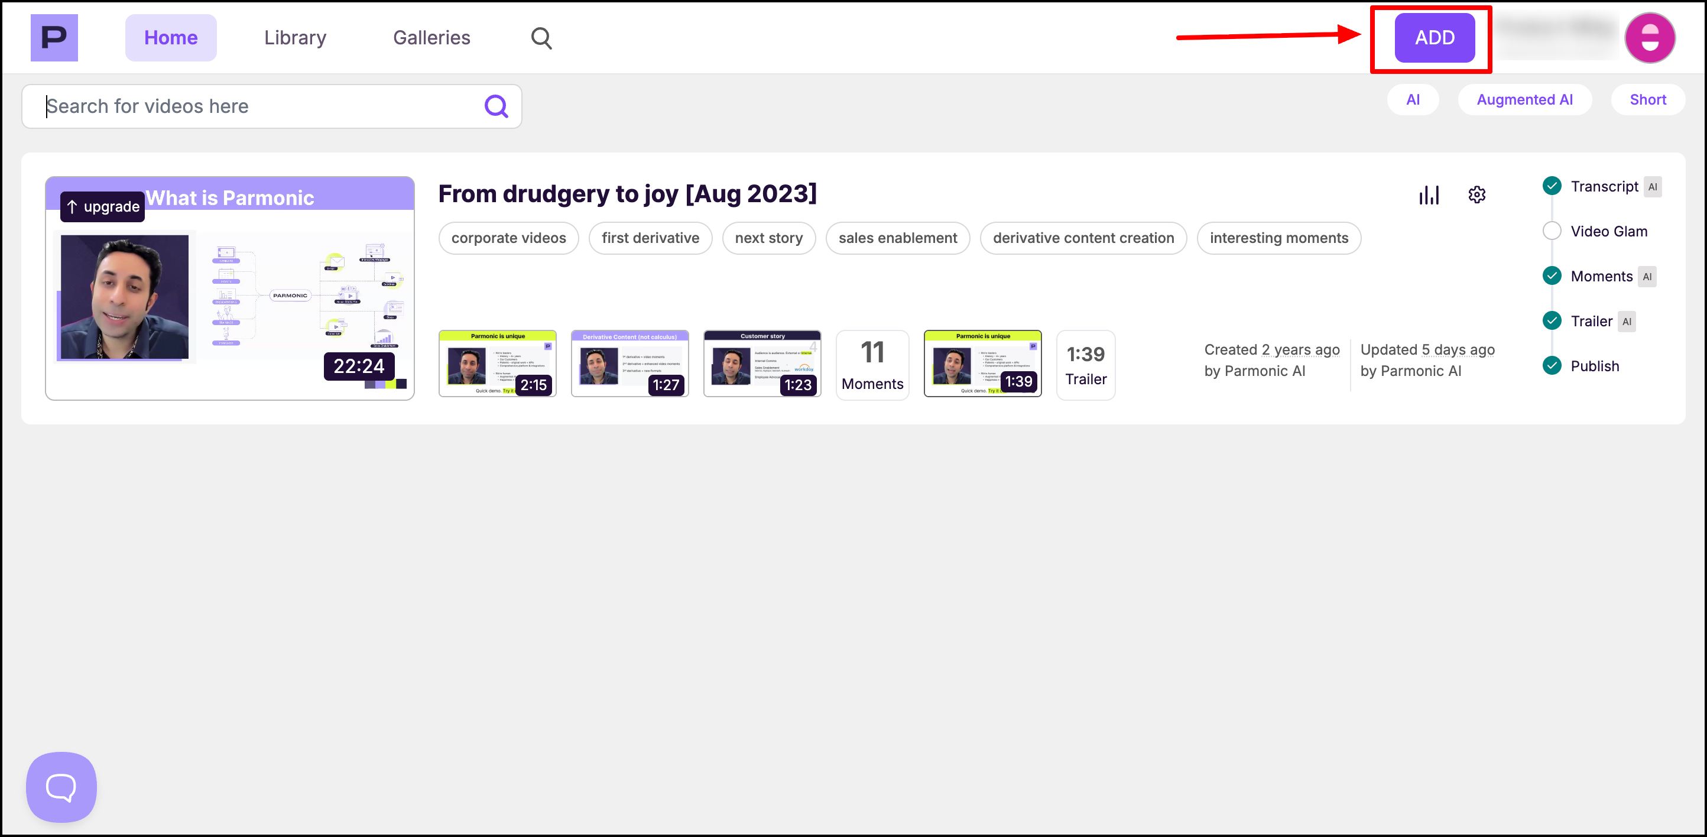
Task: Toggle the Trailer step checkmark
Action: pos(1552,321)
